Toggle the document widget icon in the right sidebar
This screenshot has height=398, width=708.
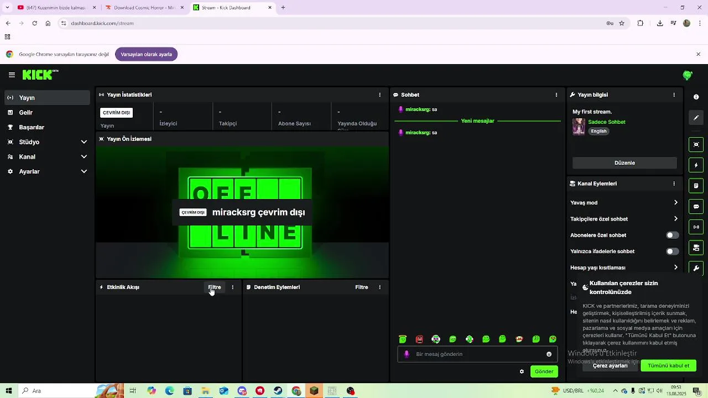(x=696, y=185)
